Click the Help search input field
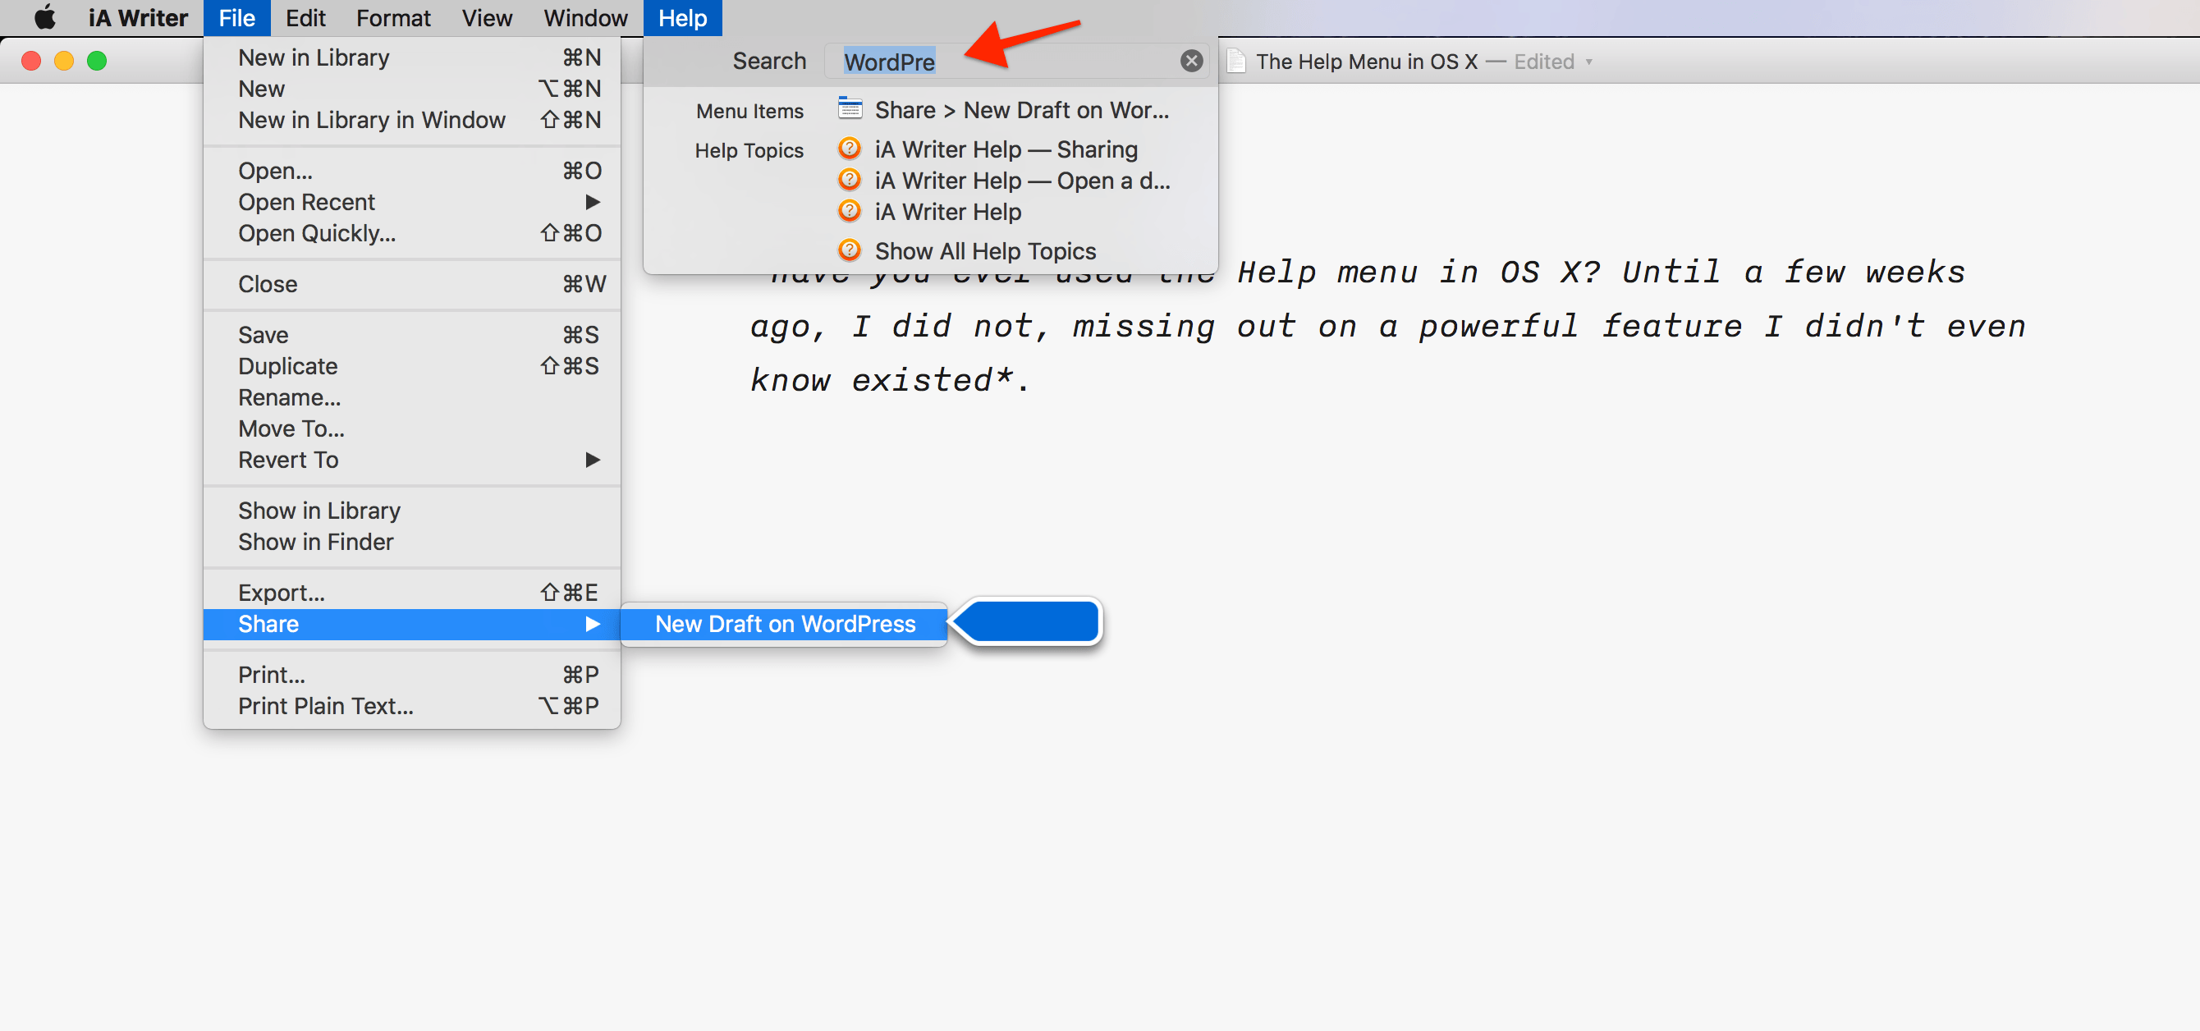 [x=1016, y=61]
